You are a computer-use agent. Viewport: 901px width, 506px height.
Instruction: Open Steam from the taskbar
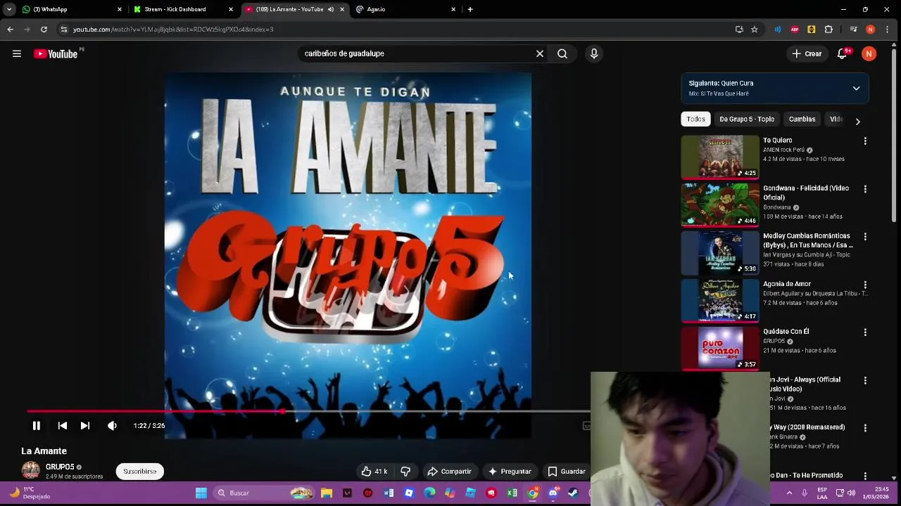coord(574,493)
